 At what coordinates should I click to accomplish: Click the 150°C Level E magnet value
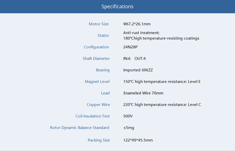pos(162,82)
